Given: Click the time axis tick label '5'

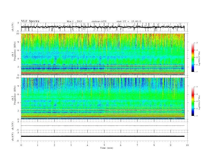Looking at the screenshot, I should 104,145.
